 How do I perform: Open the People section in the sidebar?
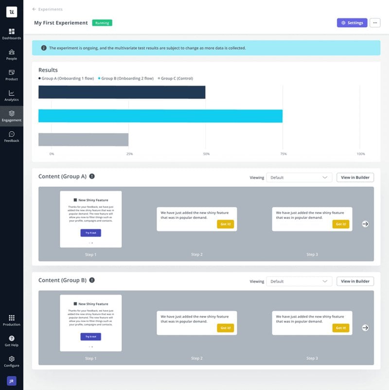[11, 54]
